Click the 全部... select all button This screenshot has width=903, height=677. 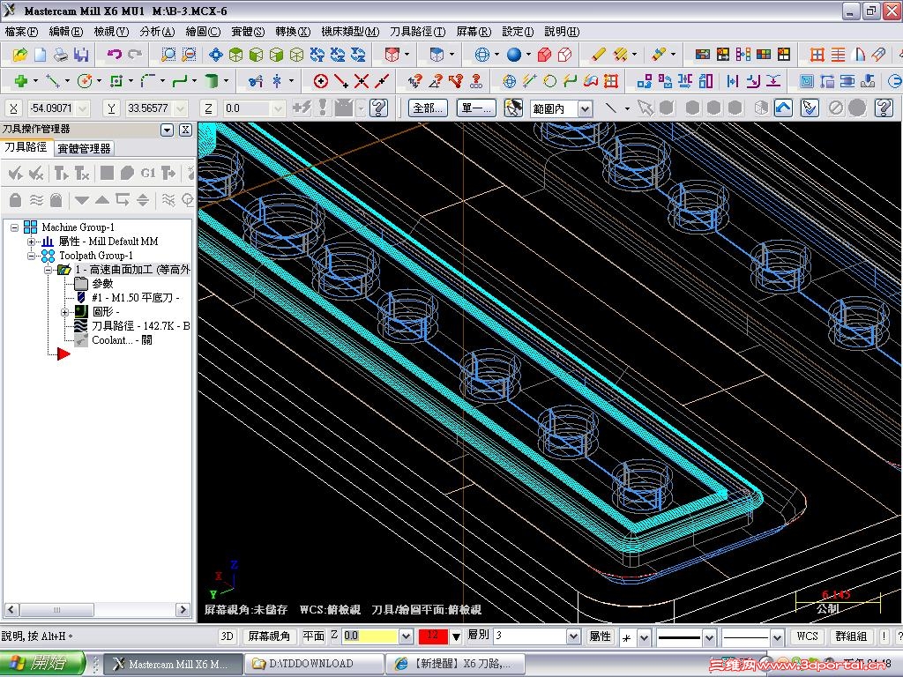(x=428, y=108)
